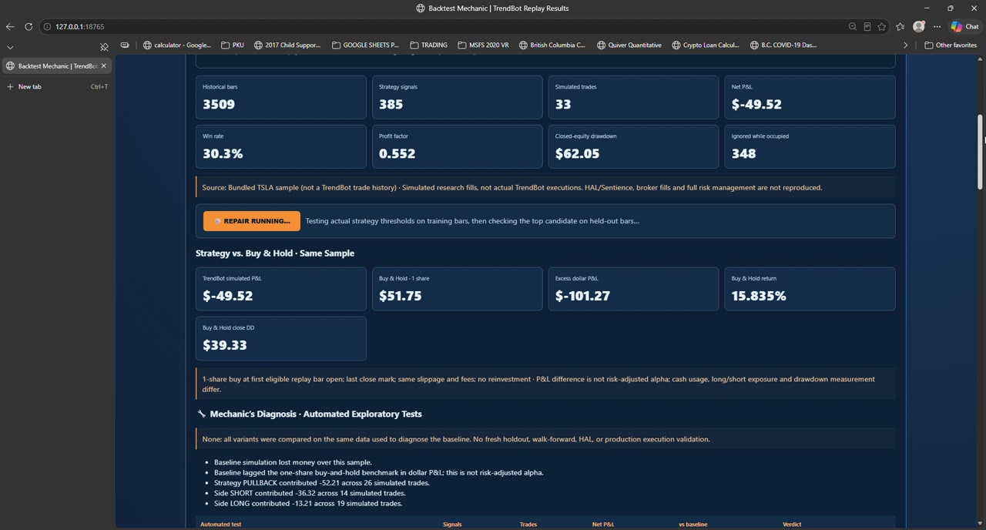The image size is (986, 530).
Task: Click the 'Strategy vs. Buy & Hold · Same Sample' heading
Action: click(275, 253)
